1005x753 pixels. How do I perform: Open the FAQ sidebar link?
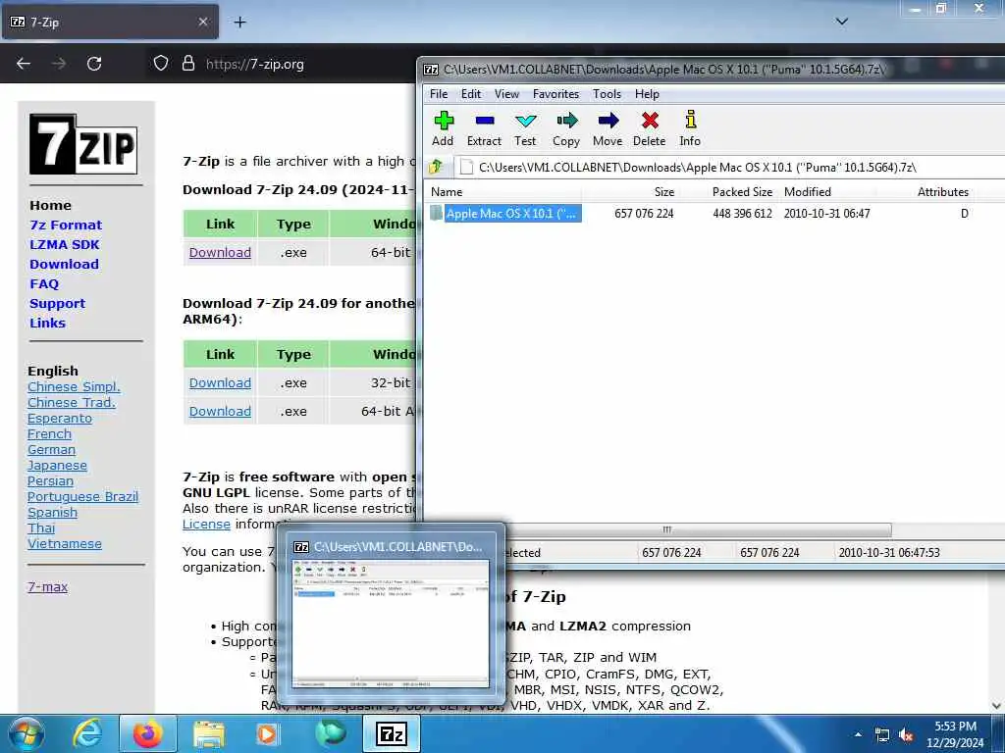click(x=43, y=283)
